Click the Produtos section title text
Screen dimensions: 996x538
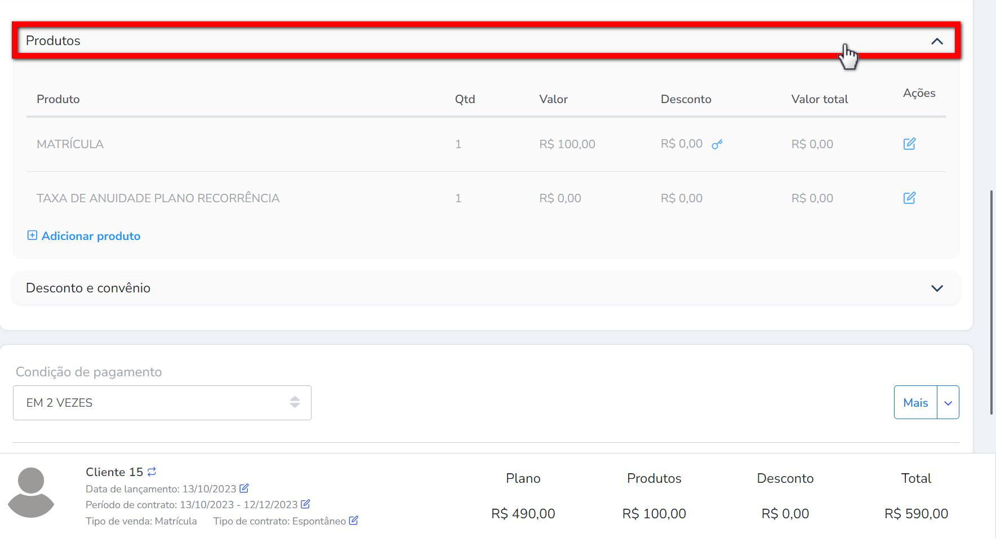click(53, 41)
